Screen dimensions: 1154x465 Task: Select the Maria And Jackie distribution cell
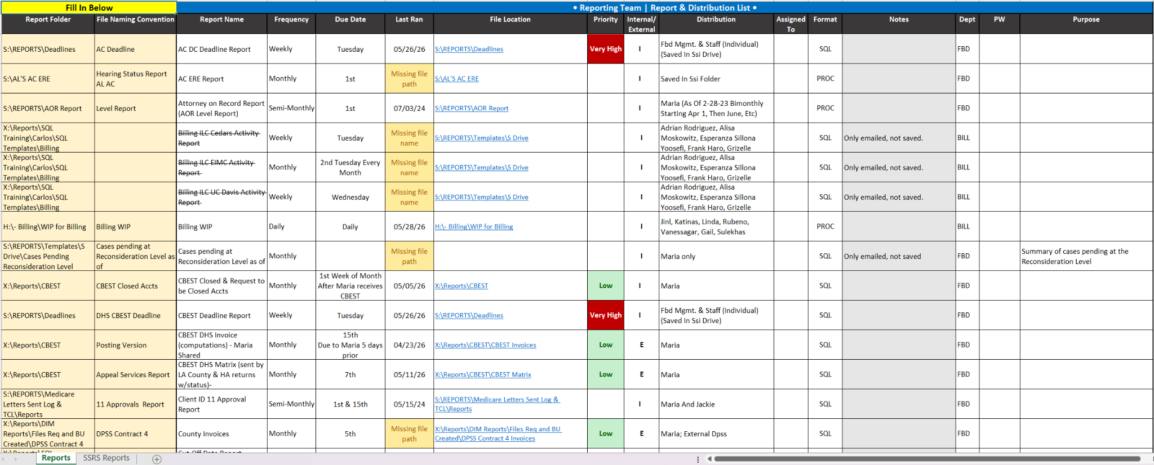point(716,404)
